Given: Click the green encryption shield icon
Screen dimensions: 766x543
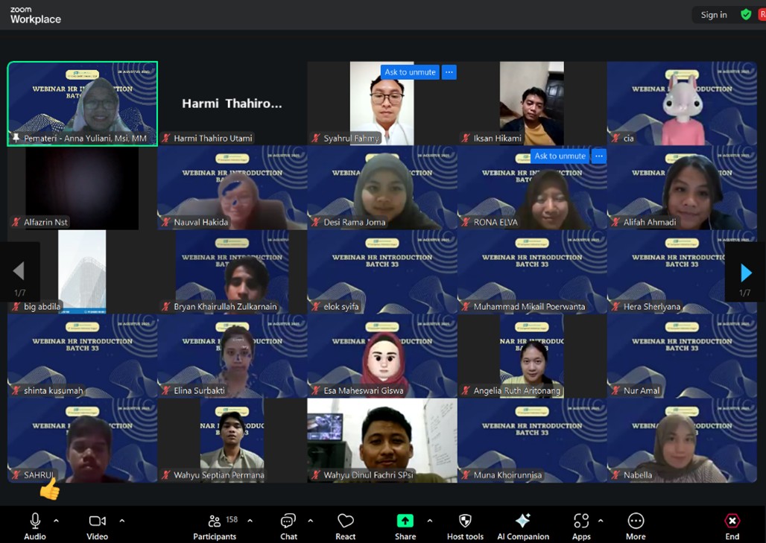Looking at the screenshot, I should pos(746,15).
